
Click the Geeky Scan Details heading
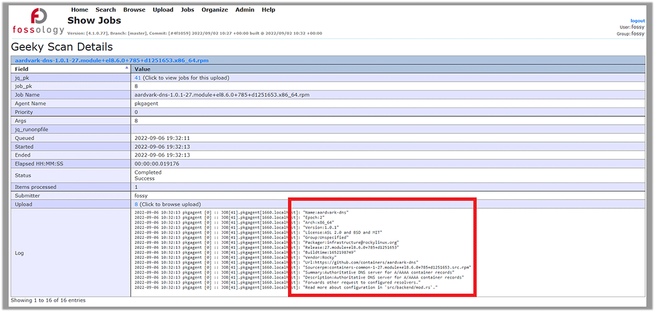point(62,47)
